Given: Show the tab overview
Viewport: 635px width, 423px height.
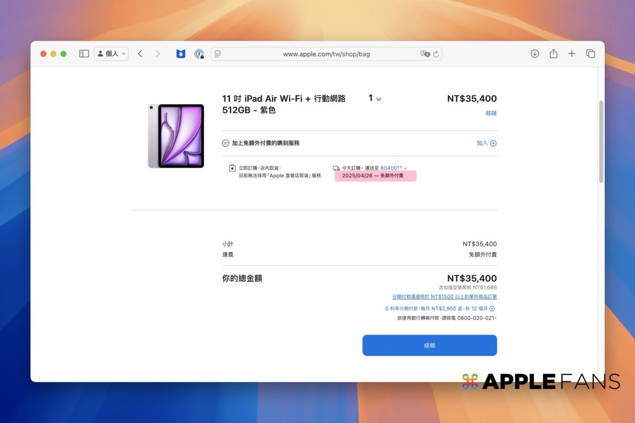Looking at the screenshot, I should tap(590, 54).
